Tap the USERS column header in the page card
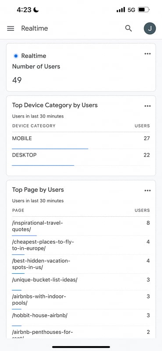 click(142, 211)
